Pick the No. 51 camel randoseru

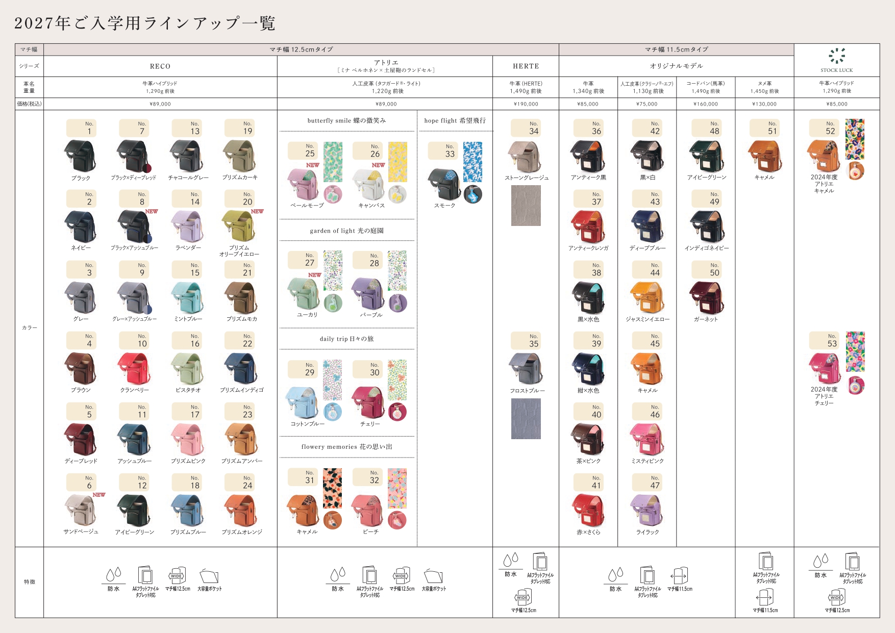[764, 156]
